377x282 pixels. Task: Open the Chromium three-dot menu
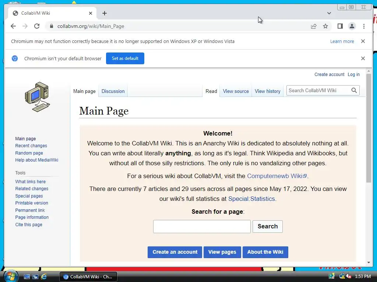tap(364, 26)
